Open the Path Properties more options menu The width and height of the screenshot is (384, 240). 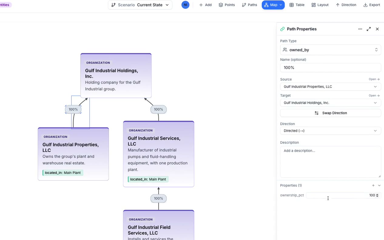(360, 29)
